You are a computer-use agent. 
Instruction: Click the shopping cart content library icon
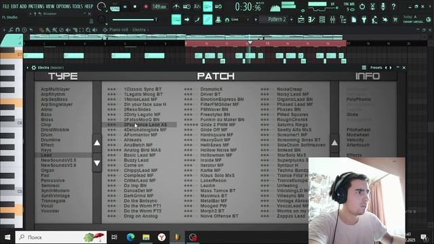[395, 20]
